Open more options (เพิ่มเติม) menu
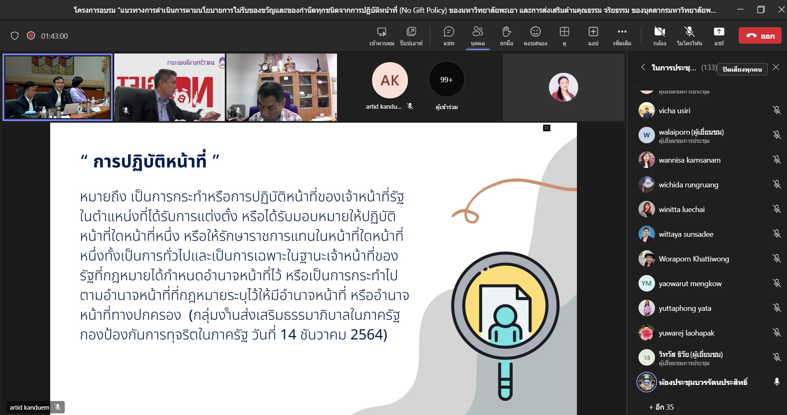This screenshot has height=415, width=787. point(622,36)
